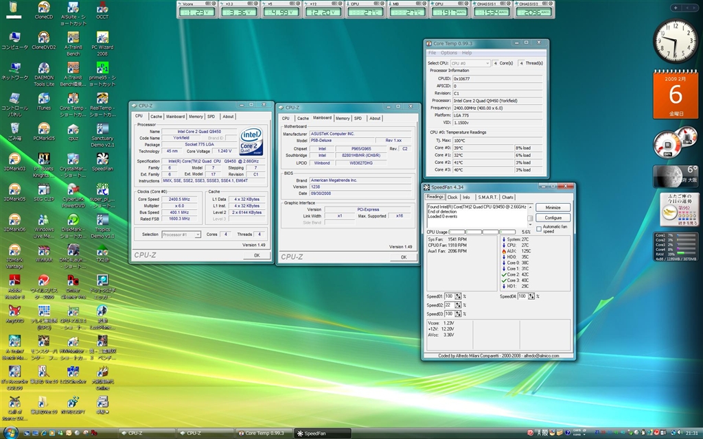Open the Select CPU dropdown in Core Temp
This screenshot has height=439, width=703.
[x=470, y=63]
